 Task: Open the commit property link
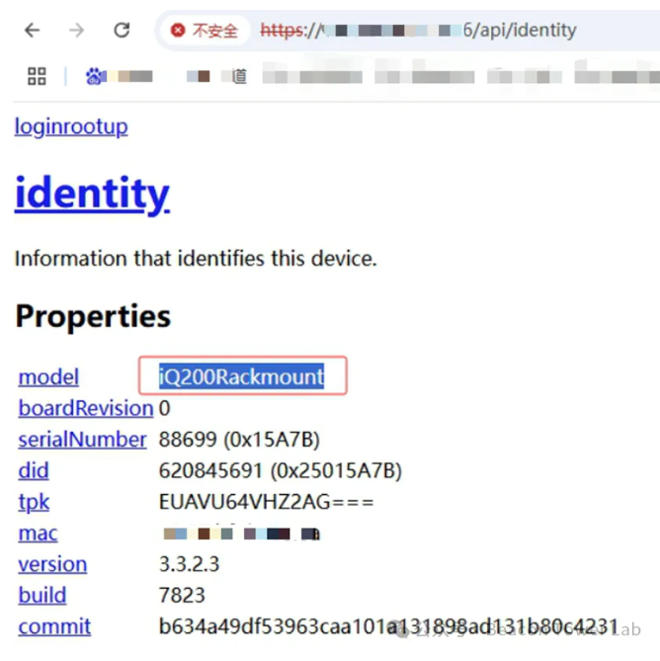coord(54,626)
